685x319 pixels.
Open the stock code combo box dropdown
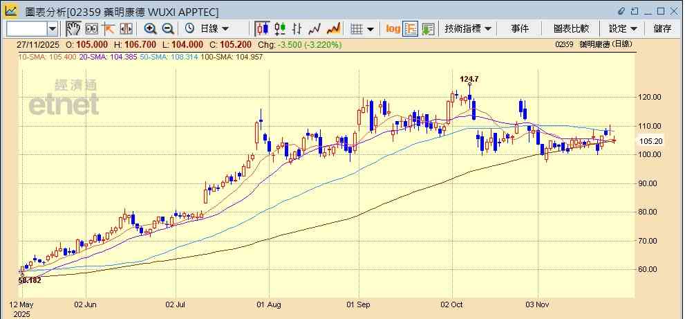click(x=53, y=28)
